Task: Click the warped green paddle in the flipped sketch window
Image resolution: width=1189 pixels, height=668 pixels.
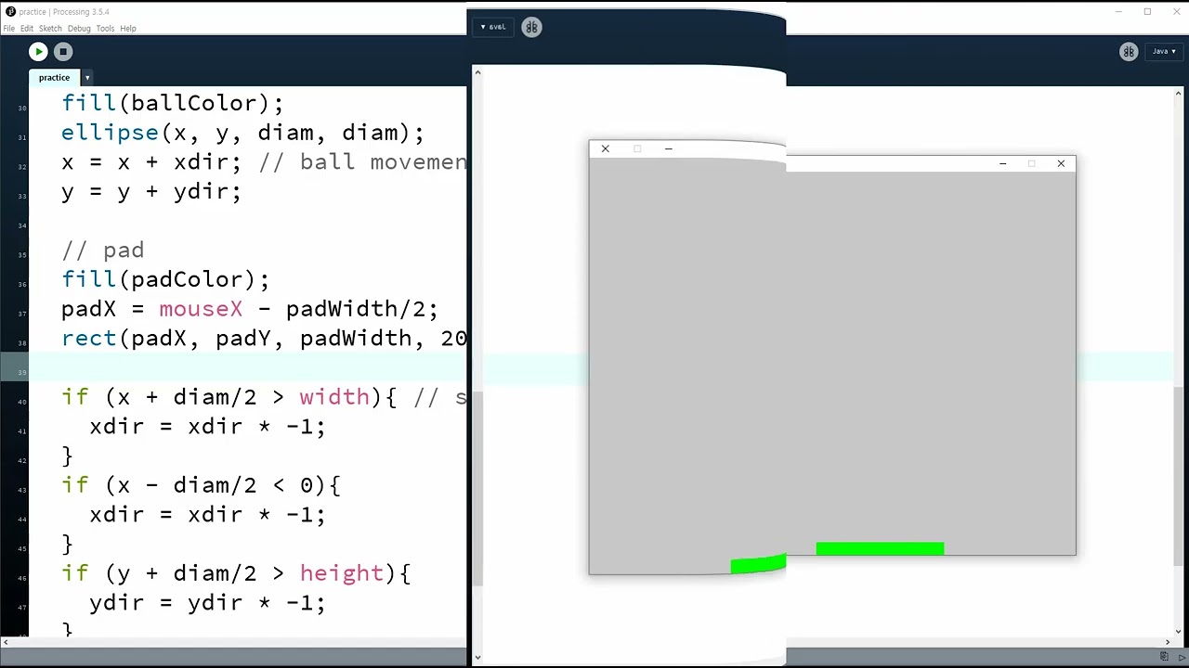Action: pyautogui.click(x=758, y=564)
